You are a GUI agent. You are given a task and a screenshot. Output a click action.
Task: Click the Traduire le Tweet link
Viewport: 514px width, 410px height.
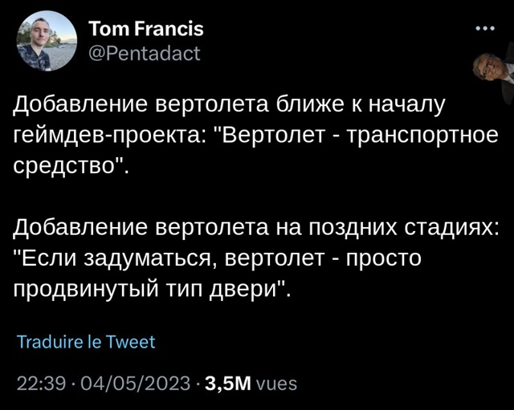point(86,342)
